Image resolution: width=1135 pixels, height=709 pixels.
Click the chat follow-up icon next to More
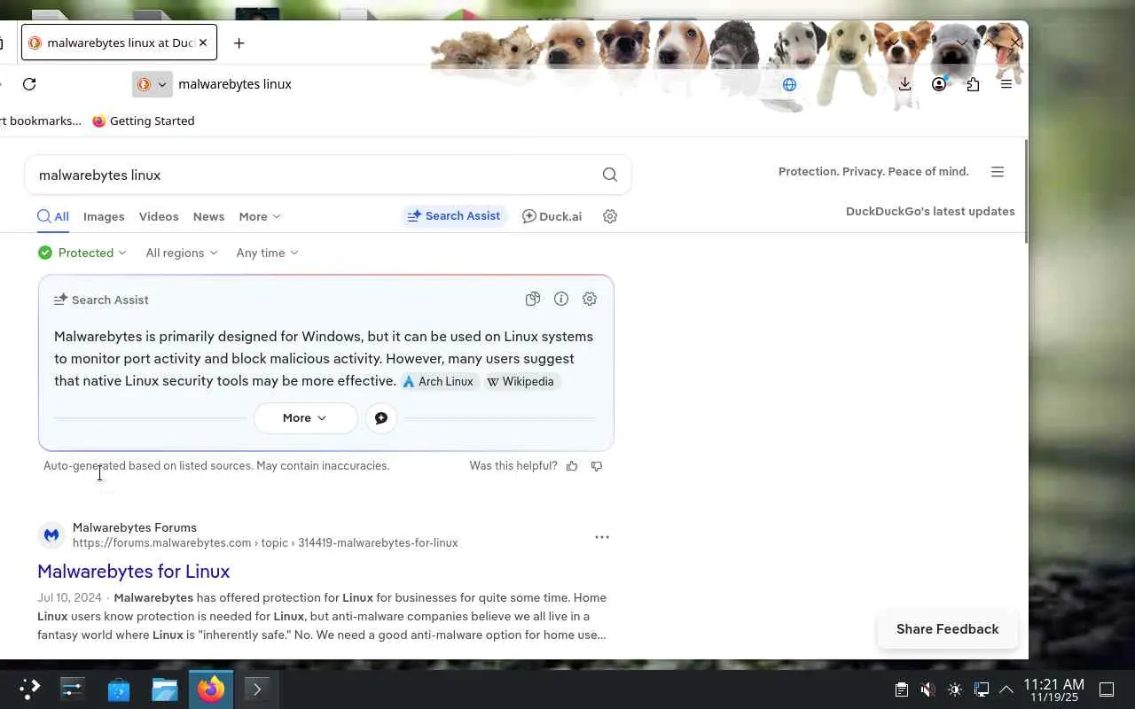click(x=381, y=418)
